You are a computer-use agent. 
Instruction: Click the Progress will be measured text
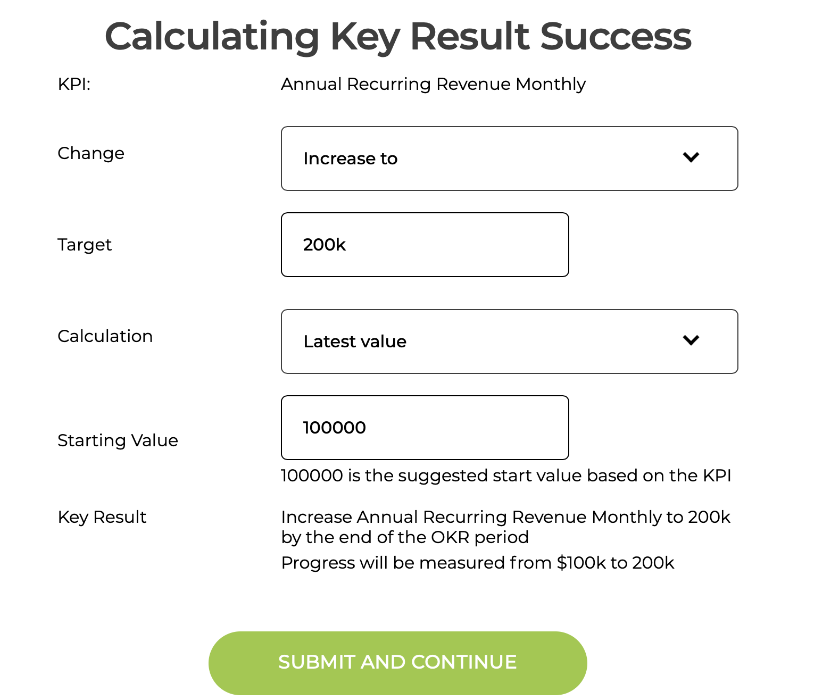tap(477, 563)
